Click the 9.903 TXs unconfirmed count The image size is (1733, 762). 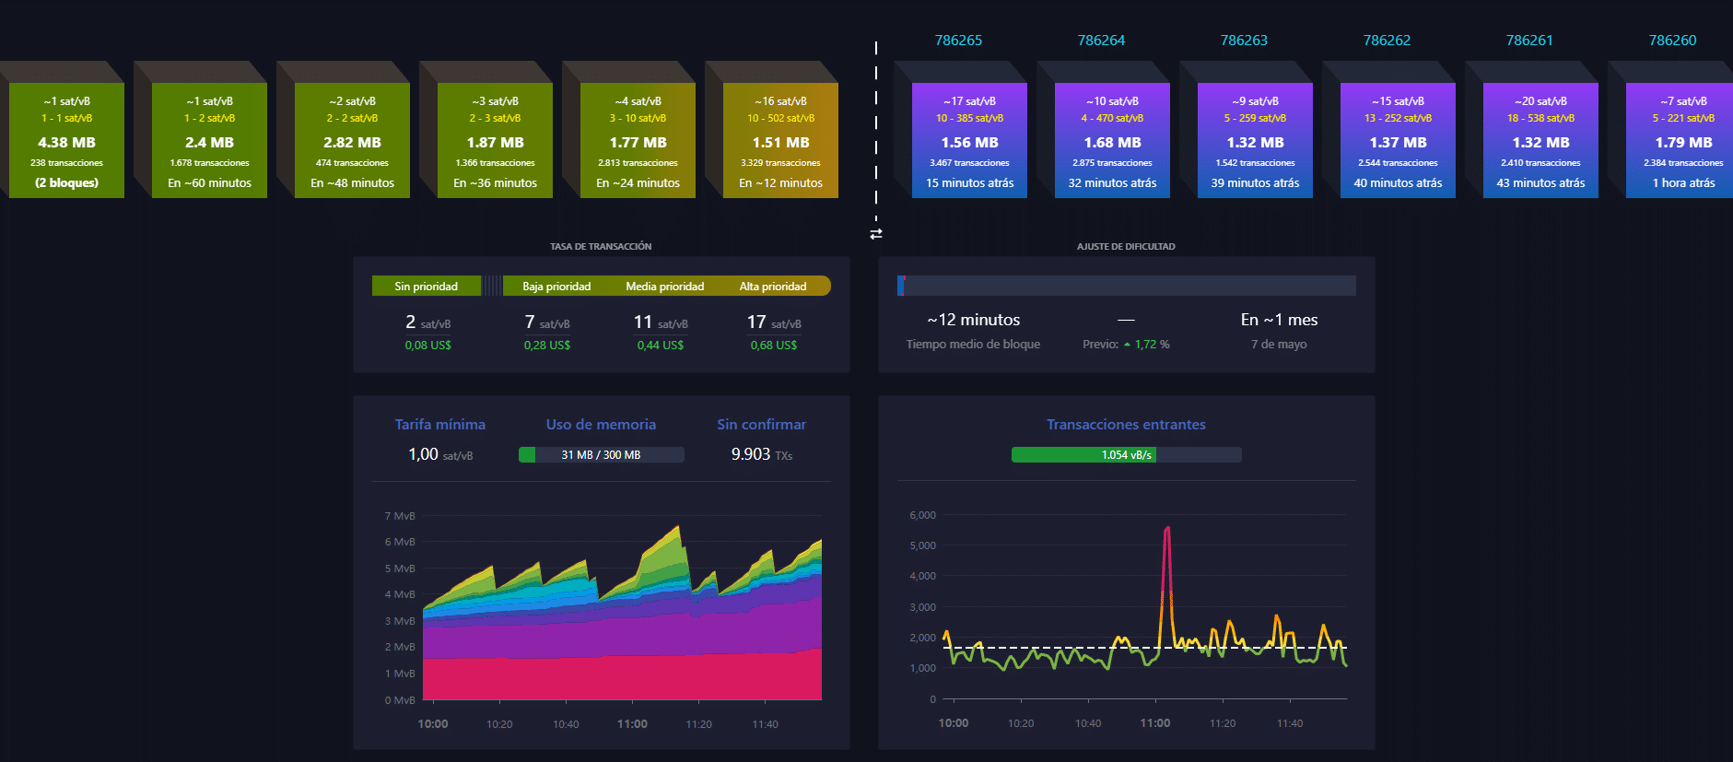coord(761,454)
